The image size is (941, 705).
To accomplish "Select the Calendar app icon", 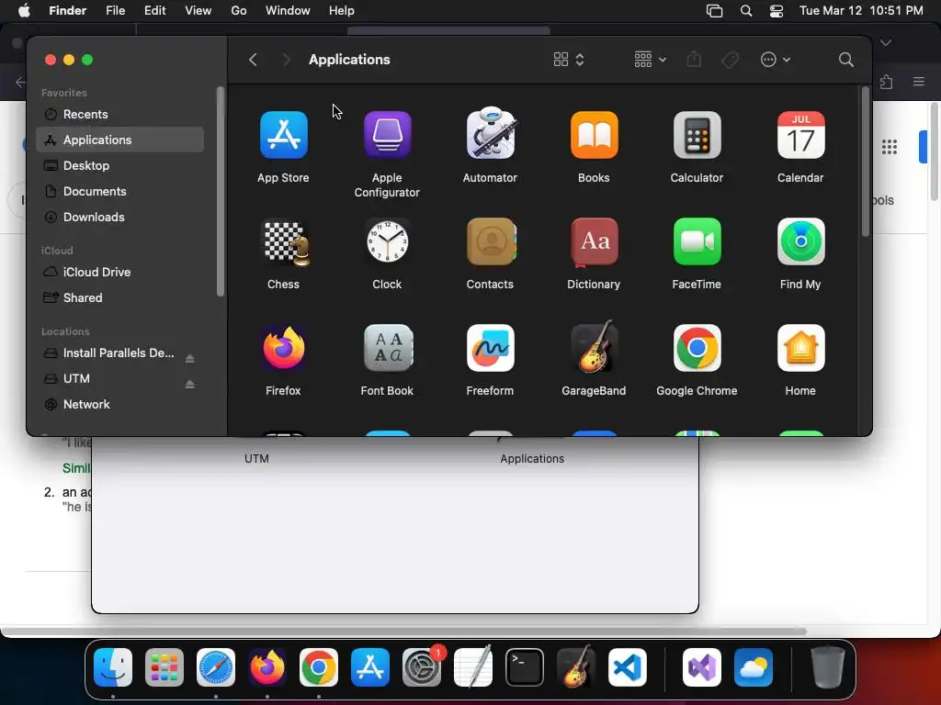I will [800, 135].
